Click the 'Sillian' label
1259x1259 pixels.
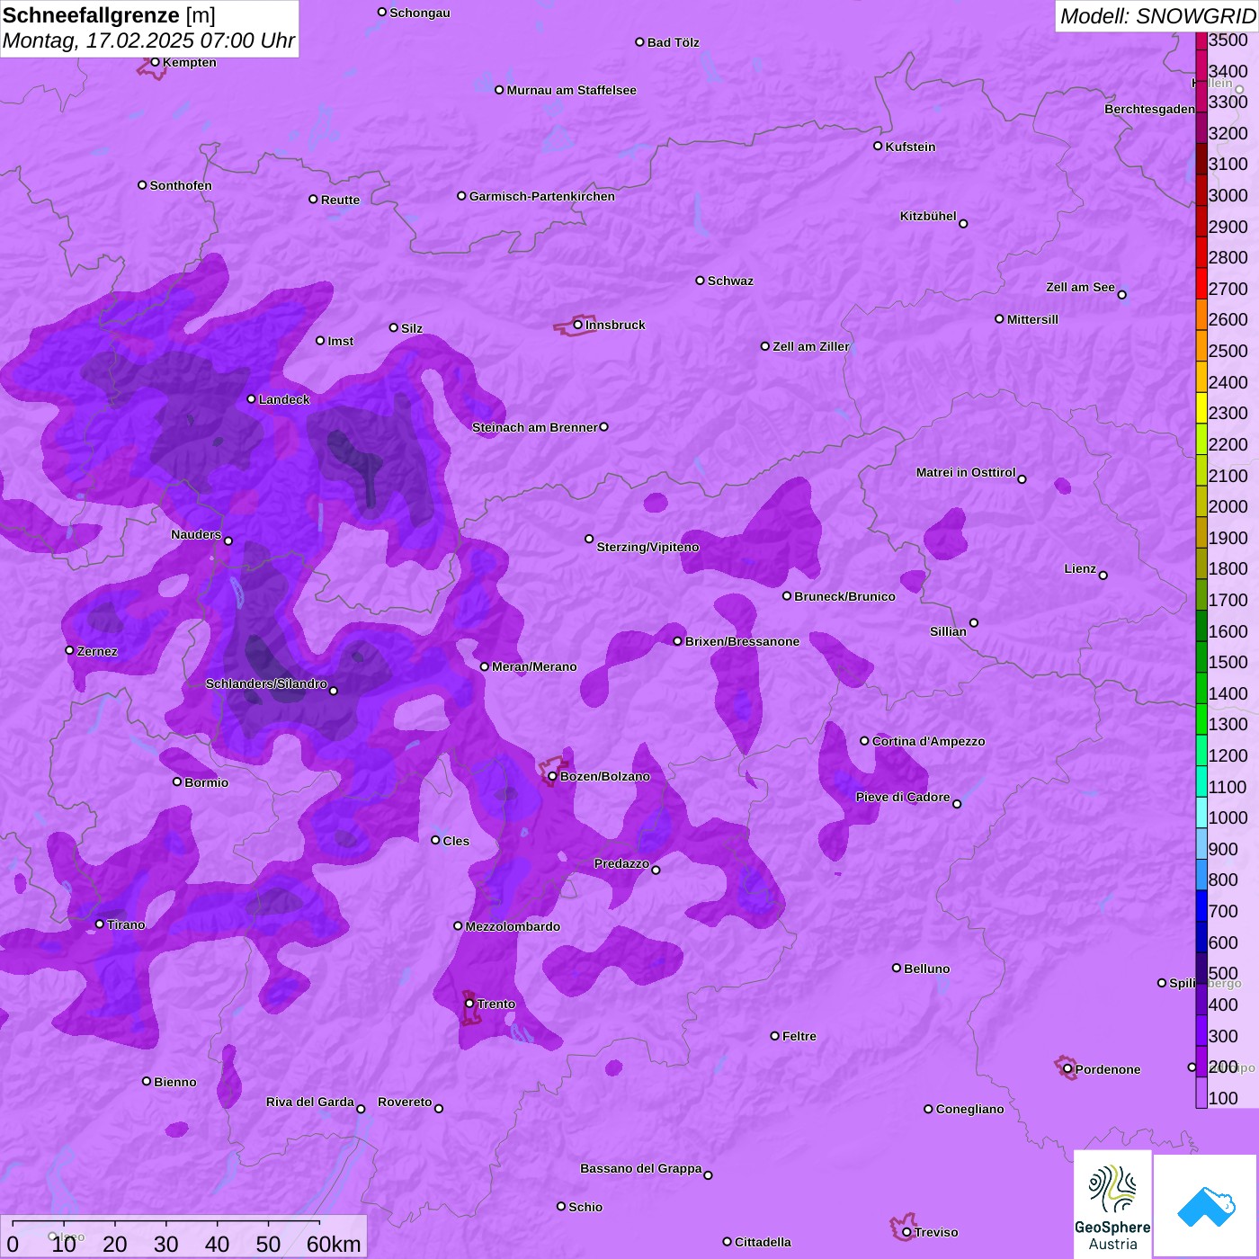click(948, 631)
